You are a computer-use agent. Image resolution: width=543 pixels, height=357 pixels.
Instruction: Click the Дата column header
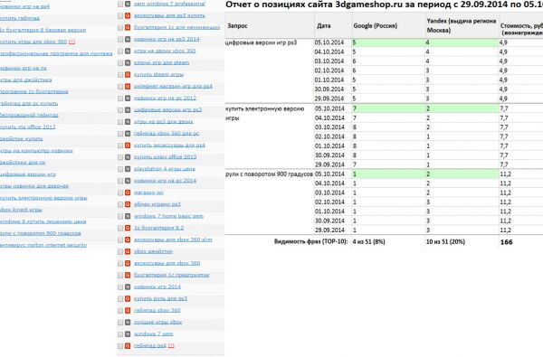[323, 25]
